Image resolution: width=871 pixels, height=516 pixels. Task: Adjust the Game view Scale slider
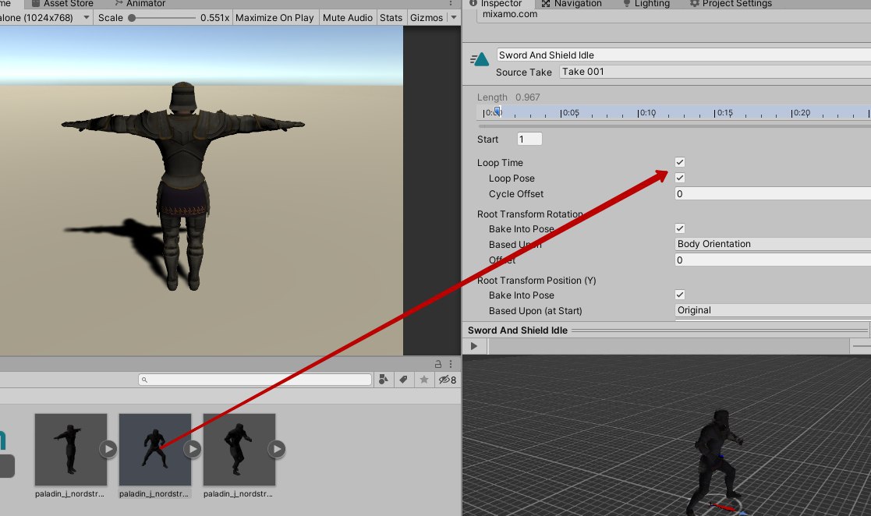[x=163, y=18]
